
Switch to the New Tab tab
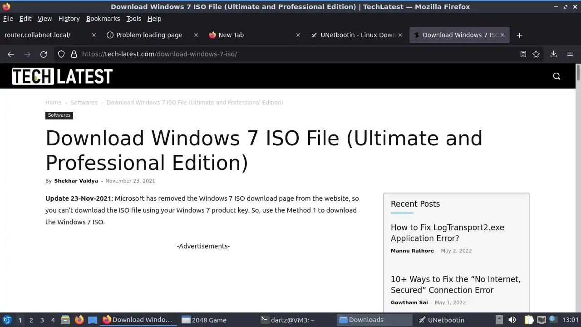tap(254, 35)
